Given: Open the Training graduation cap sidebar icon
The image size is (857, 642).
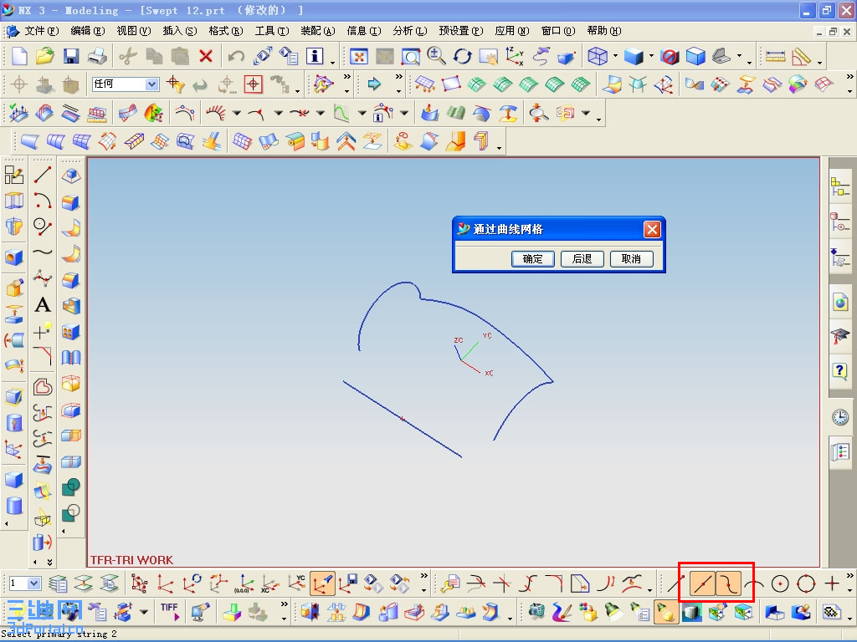Looking at the screenshot, I should point(840,336).
